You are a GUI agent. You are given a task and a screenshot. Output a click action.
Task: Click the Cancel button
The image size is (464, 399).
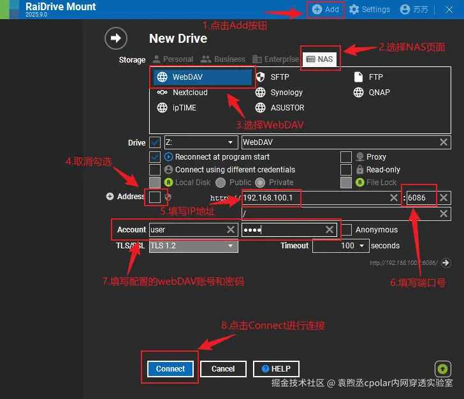click(223, 369)
